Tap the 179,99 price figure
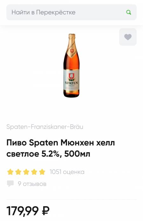143x221 pixels. (23, 211)
